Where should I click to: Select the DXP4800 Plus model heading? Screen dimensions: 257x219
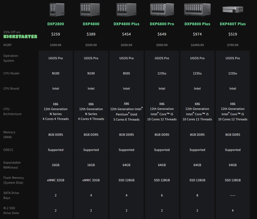click(x=126, y=24)
